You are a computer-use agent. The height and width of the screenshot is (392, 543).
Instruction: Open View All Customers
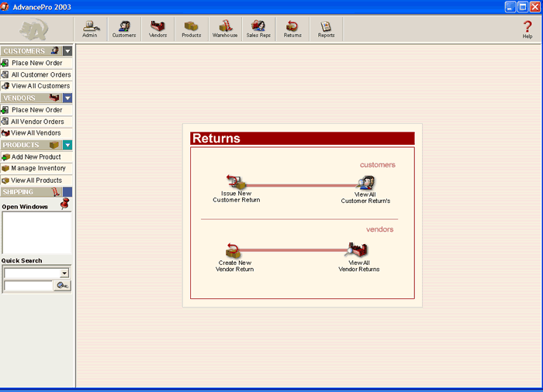[36, 86]
